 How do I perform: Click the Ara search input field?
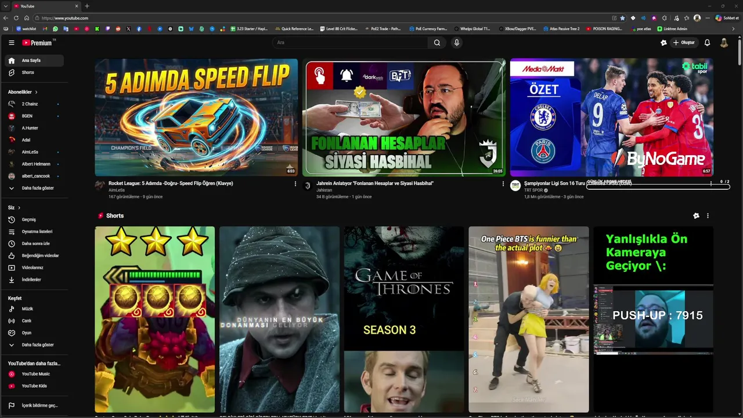350,42
